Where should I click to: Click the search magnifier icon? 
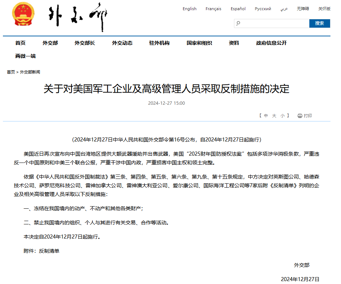pyautogui.click(x=238, y=24)
